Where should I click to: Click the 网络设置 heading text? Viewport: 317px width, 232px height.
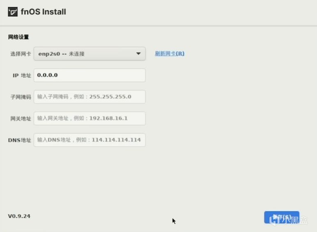coord(18,37)
